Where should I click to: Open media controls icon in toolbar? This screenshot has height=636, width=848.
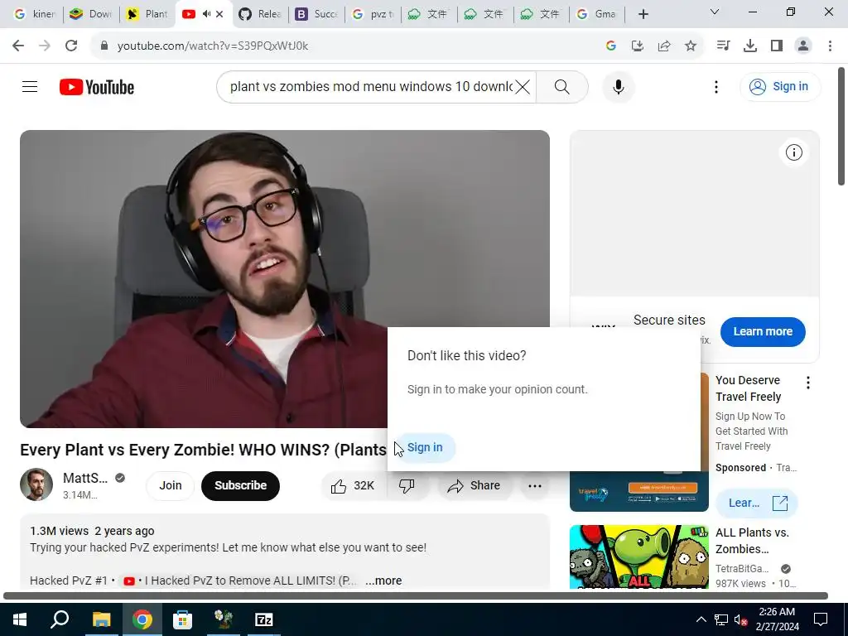[x=723, y=46]
